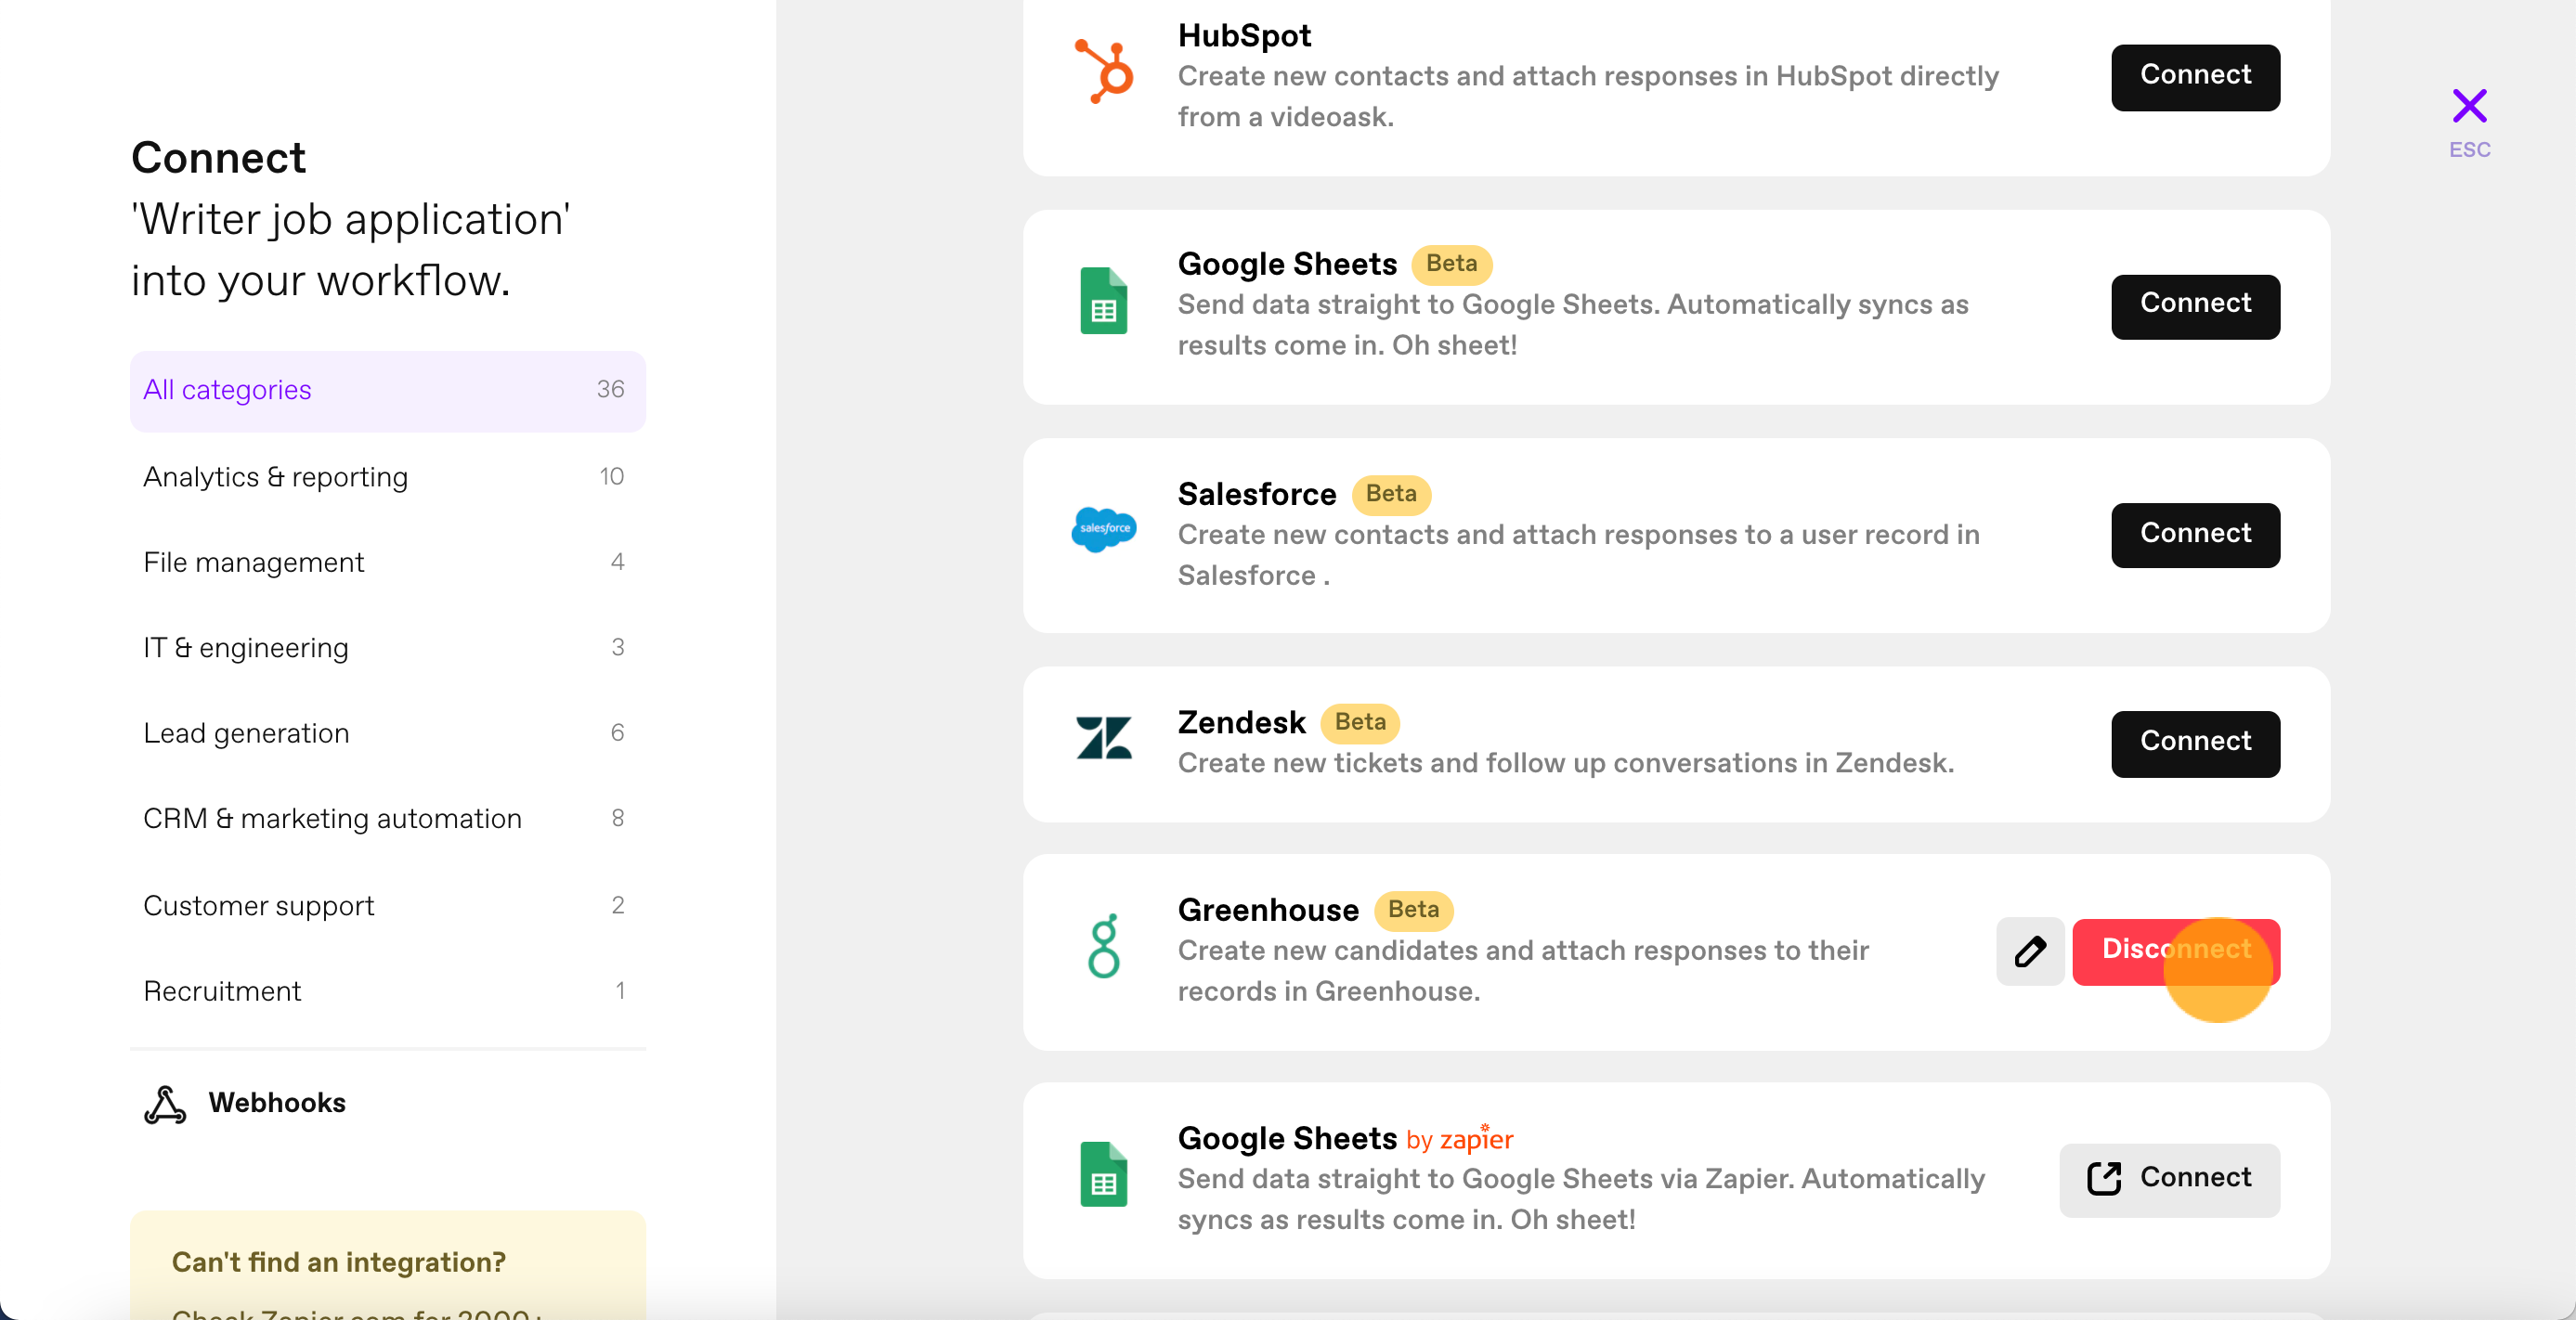Connect the HubSpot integration
The height and width of the screenshot is (1320, 2576).
point(2195,77)
